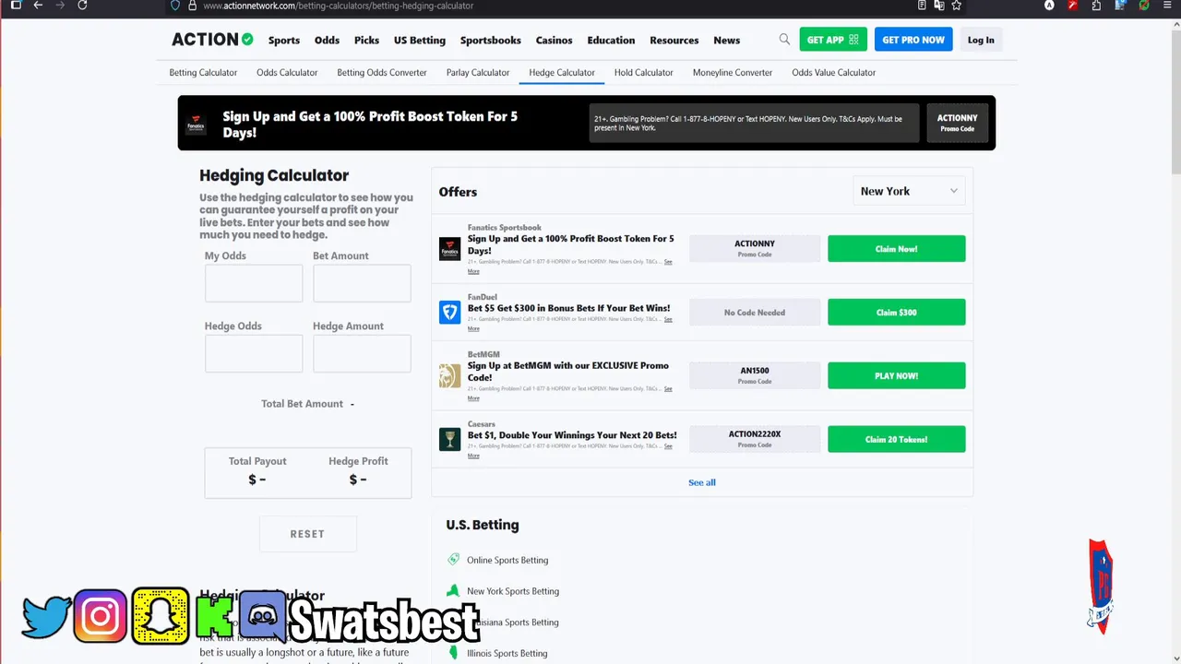Click the Action Network logo

pyautogui.click(x=212, y=40)
